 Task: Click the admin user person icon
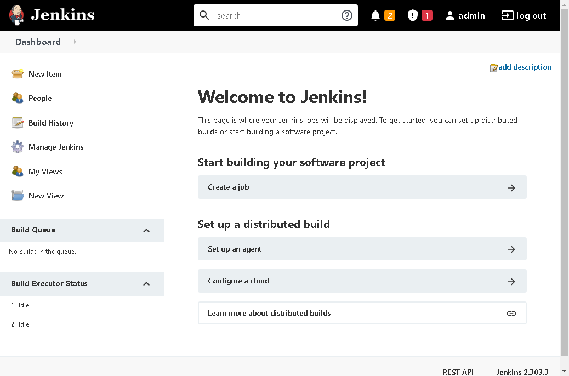[x=450, y=15]
